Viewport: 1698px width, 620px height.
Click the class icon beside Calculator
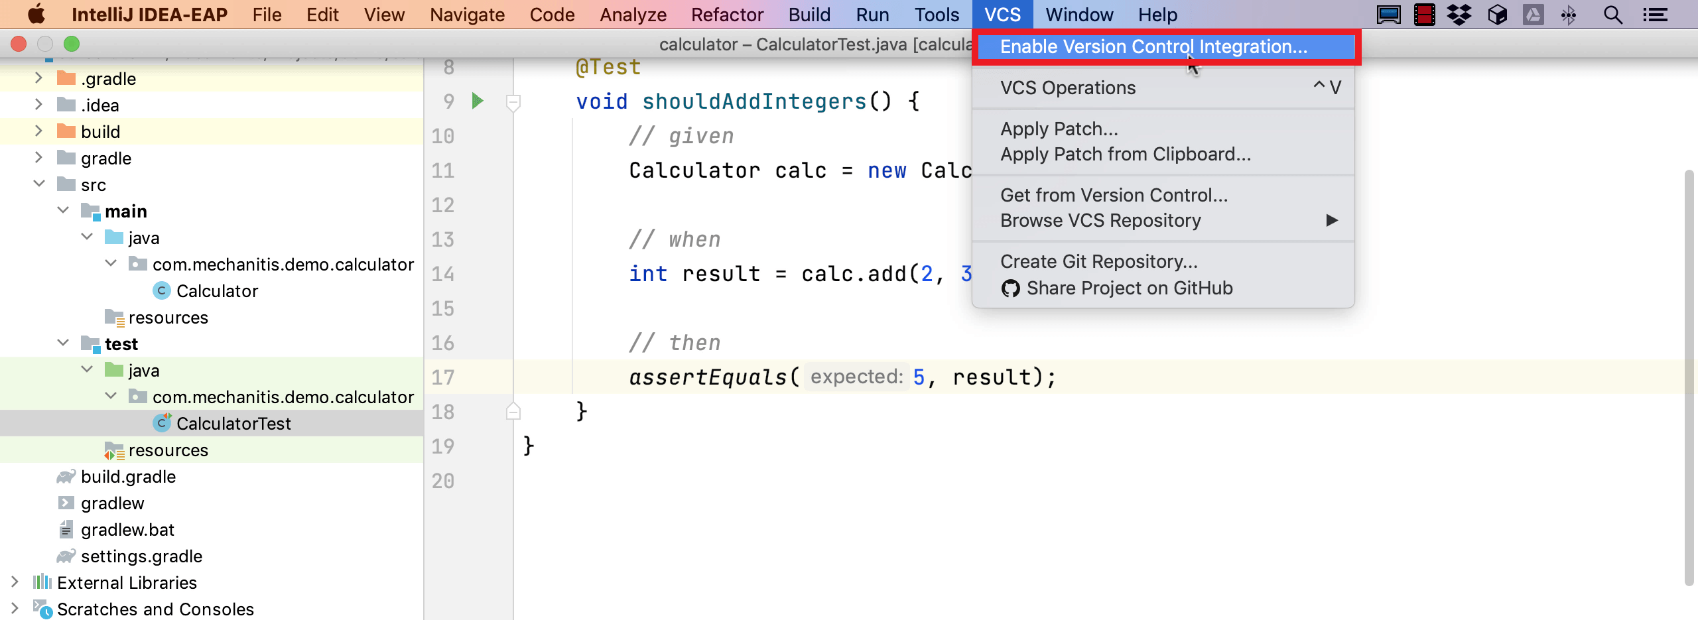pos(162,290)
